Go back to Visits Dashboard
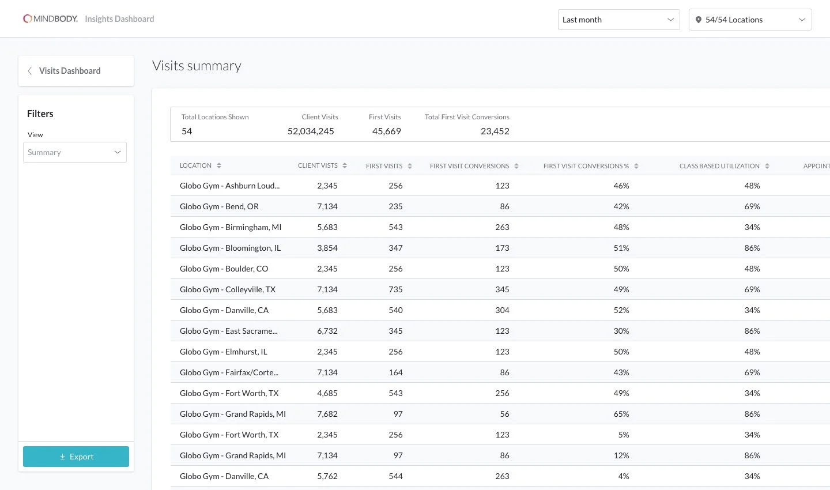This screenshot has width=830, height=490. click(x=76, y=71)
